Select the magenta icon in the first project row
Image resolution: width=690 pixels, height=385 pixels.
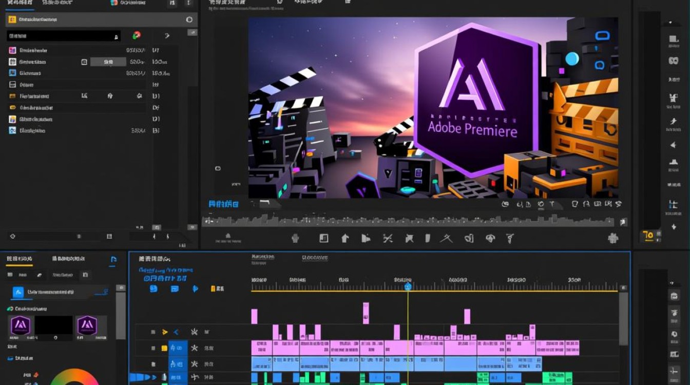click(12, 50)
